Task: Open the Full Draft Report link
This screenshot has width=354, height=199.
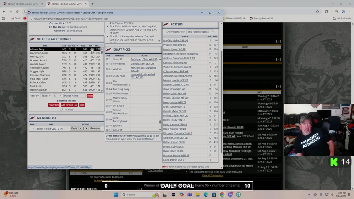Action: [146, 139]
